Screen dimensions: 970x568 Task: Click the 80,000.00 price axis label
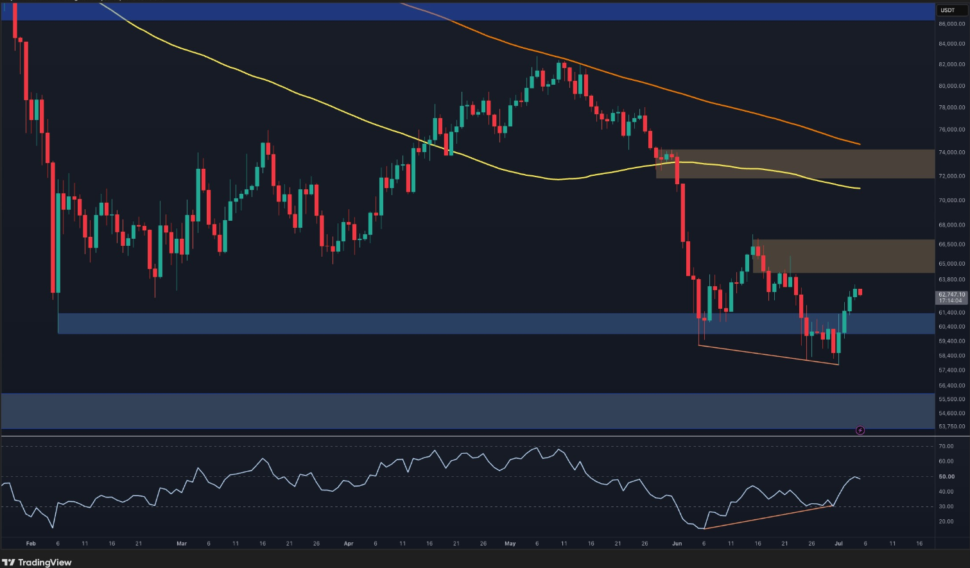(951, 86)
